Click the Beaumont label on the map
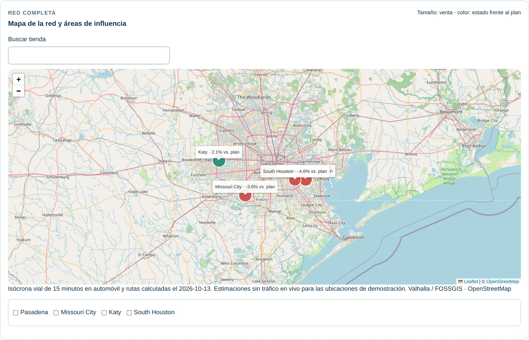529x340 pixels. (x=451, y=112)
